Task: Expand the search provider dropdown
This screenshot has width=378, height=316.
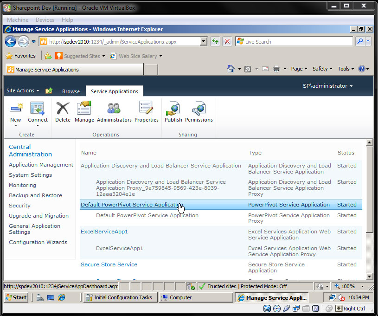Action: click(368, 41)
